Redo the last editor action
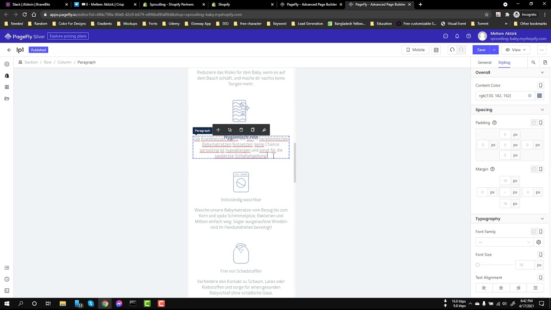 (461, 50)
